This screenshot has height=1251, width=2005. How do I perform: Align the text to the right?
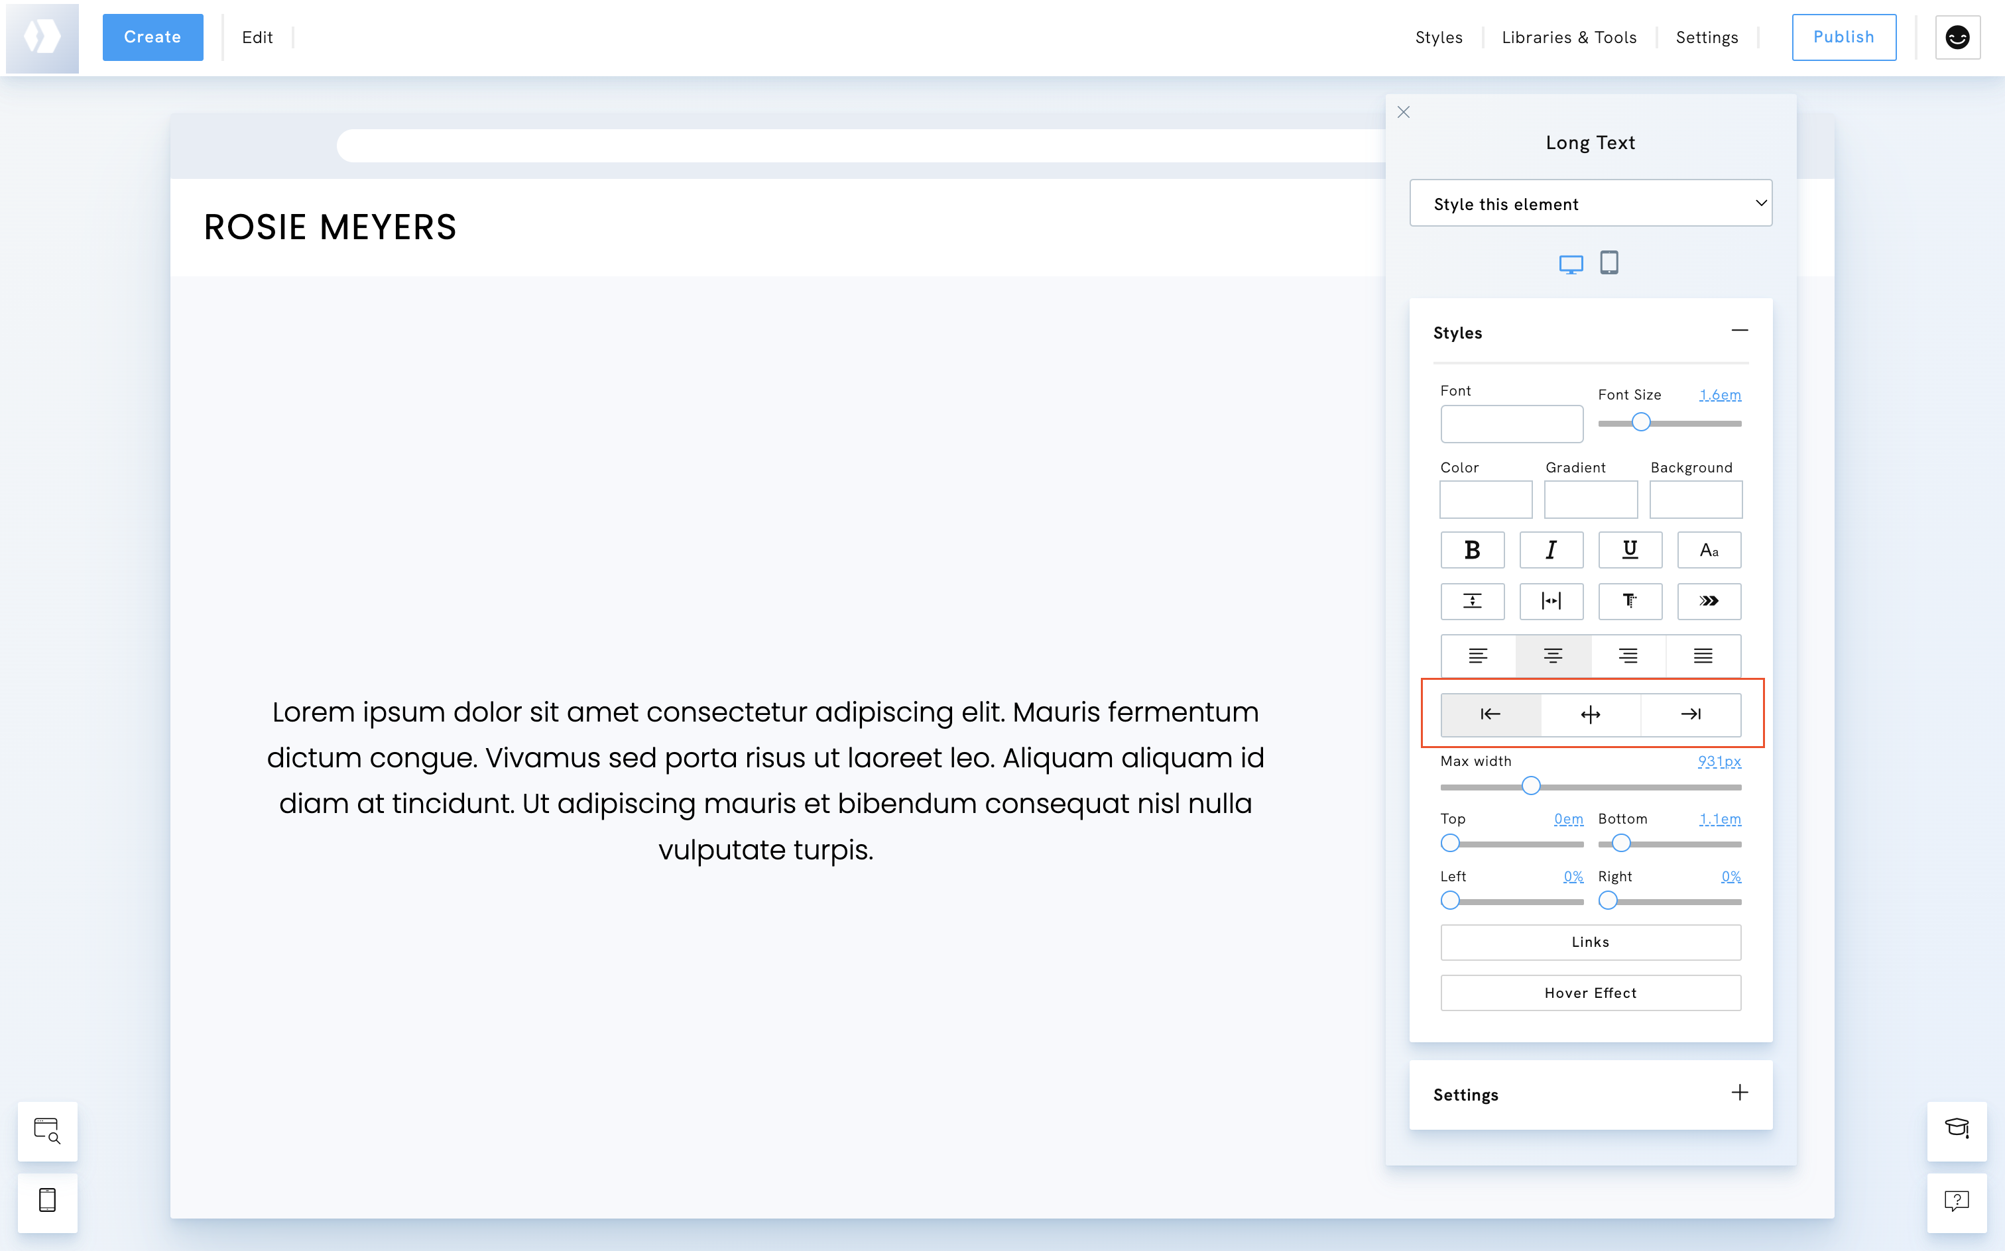point(1628,655)
